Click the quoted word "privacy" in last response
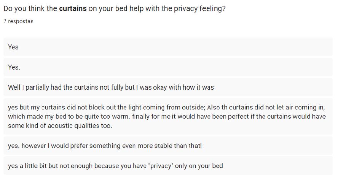This screenshot has width=338, height=184. (161, 166)
